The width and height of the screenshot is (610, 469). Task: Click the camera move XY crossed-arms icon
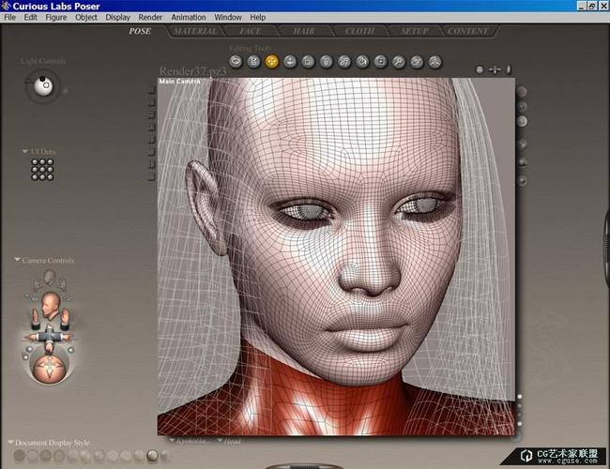click(50, 336)
